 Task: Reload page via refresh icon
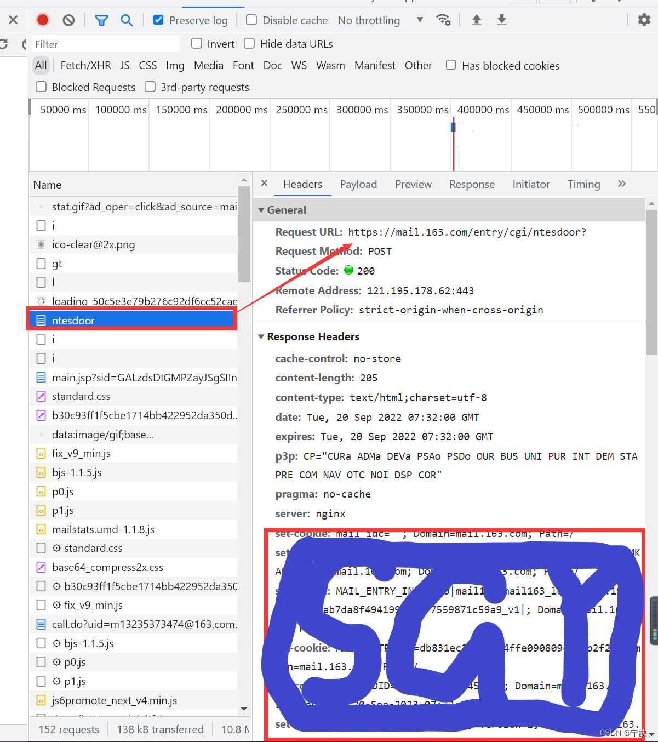click(5, 44)
